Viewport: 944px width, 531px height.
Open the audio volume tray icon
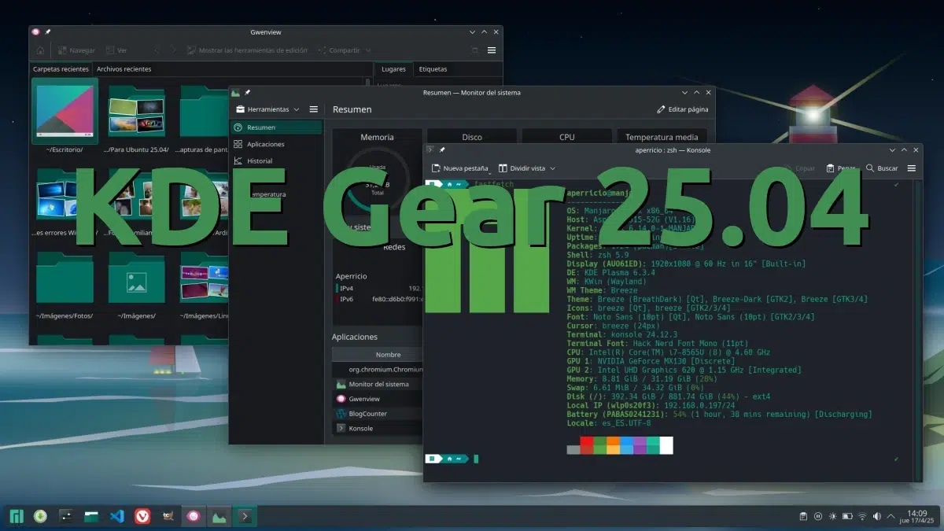(x=877, y=517)
